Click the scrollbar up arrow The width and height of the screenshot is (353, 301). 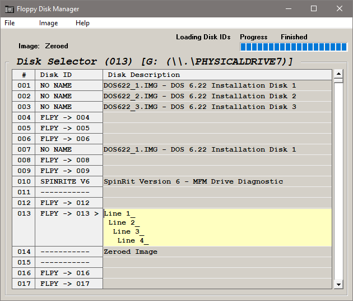(x=338, y=74)
